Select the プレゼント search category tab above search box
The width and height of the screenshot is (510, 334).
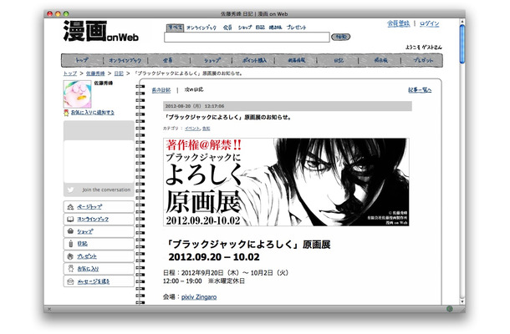[x=296, y=28]
